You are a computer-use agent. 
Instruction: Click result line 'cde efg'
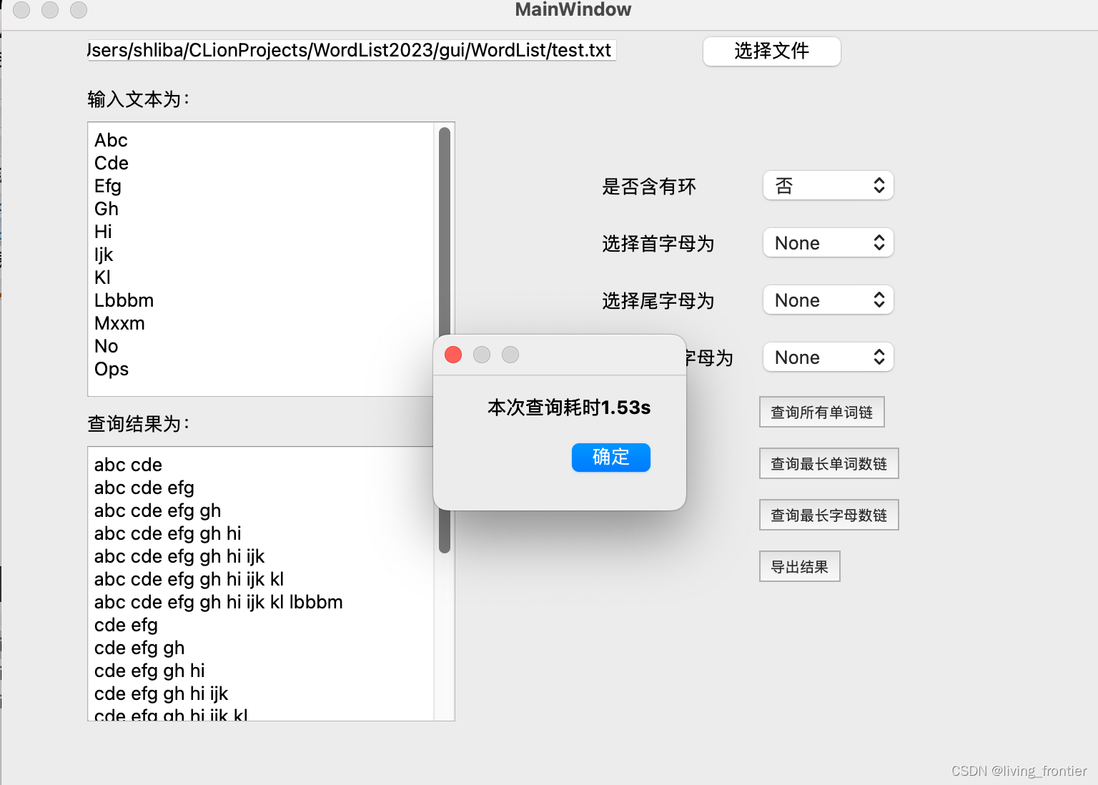pos(126,625)
